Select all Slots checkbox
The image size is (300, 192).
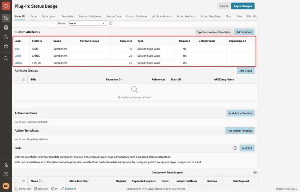[x=16, y=181]
